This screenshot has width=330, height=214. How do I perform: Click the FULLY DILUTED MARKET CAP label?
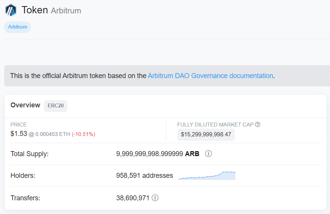tap(215, 125)
